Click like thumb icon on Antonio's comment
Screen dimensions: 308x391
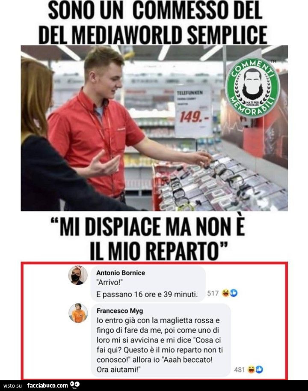234,293
